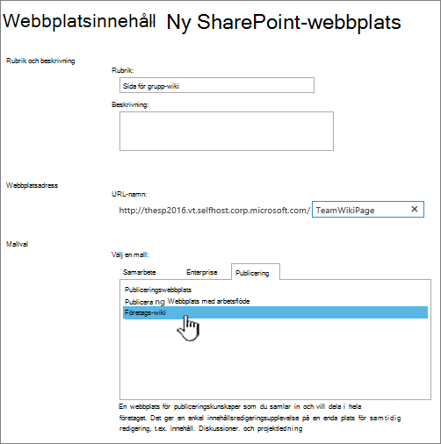Click the Webbplatsadress section label

click(x=32, y=185)
